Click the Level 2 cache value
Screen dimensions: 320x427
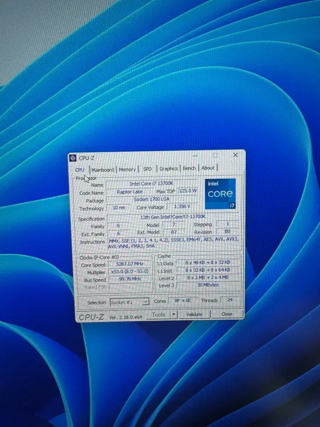tap(208, 278)
